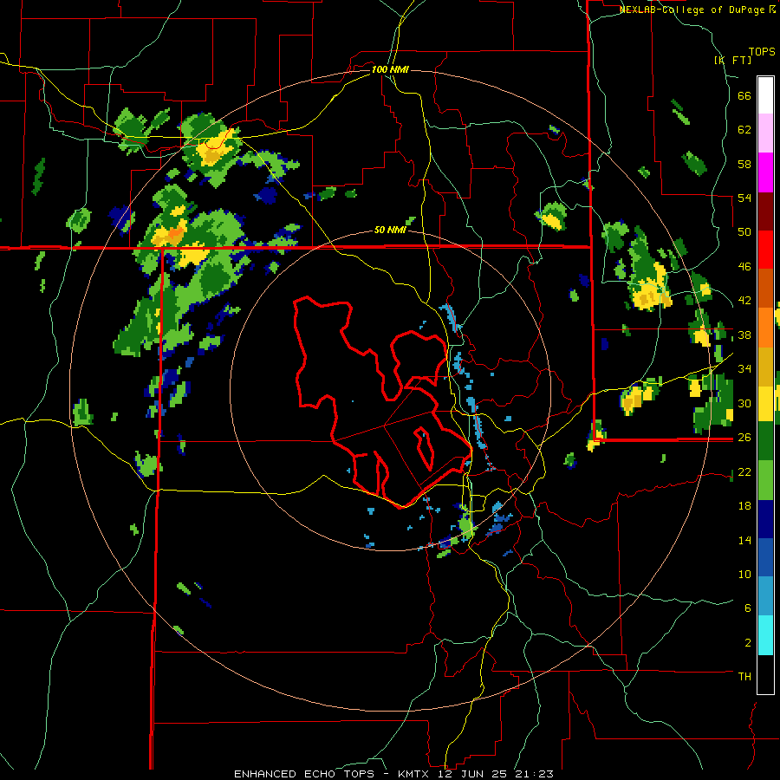Click the legend value '38'

click(744, 335)
